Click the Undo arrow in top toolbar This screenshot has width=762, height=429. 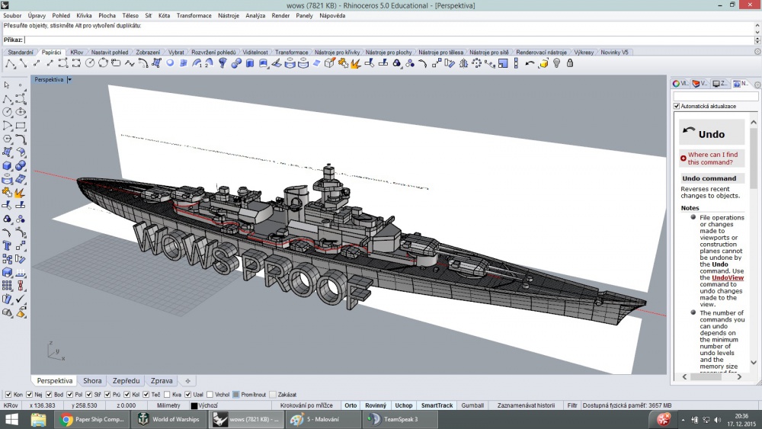[530, 63]
